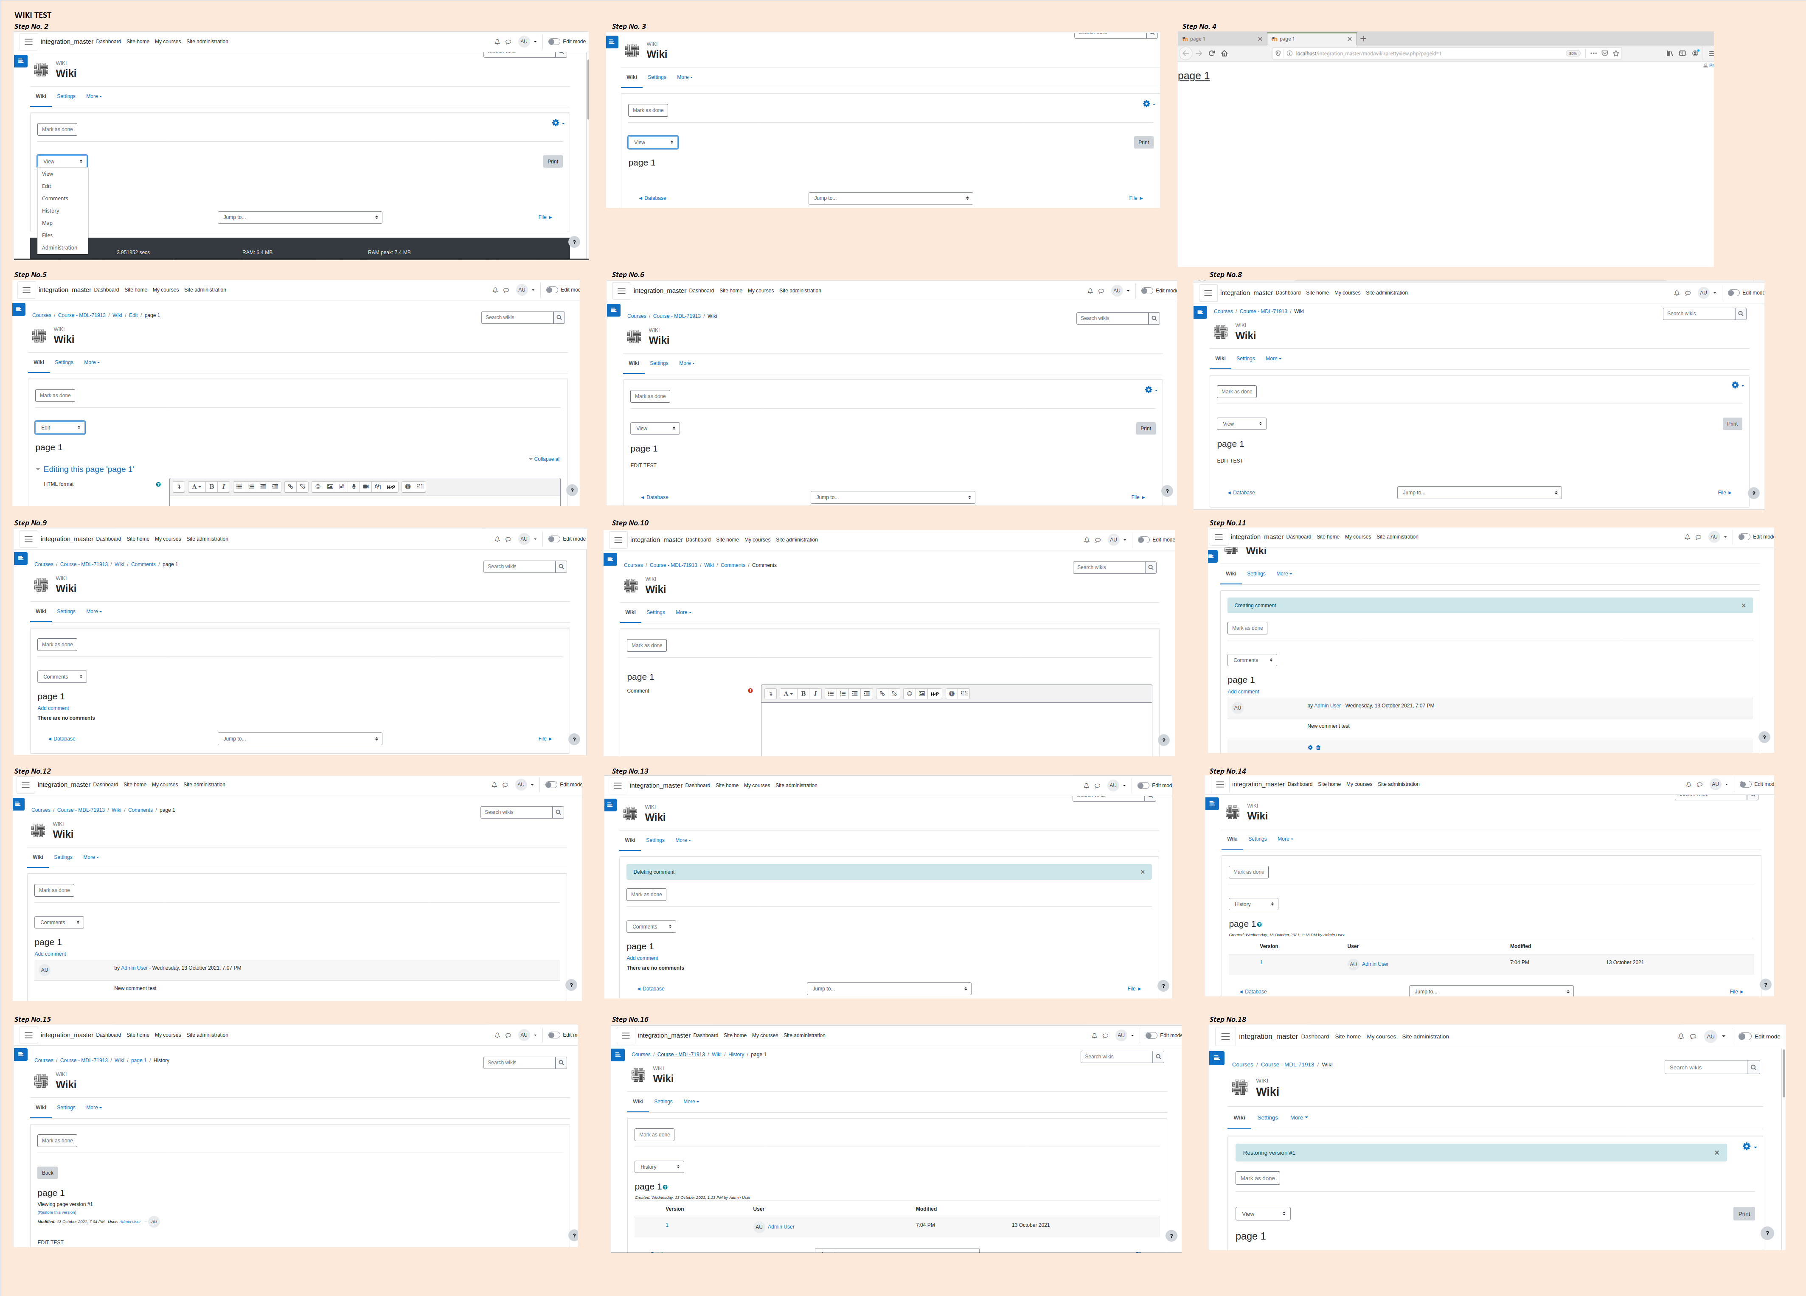Open the library icon in Step 4 browser

[1670, 53]
